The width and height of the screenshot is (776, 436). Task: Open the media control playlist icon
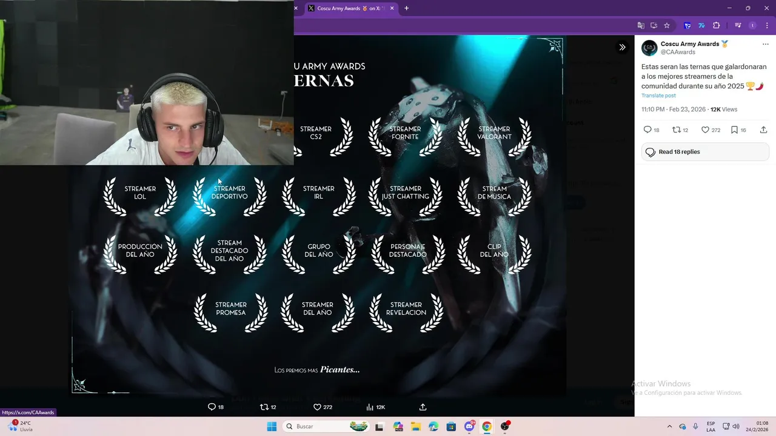(738, 25)
